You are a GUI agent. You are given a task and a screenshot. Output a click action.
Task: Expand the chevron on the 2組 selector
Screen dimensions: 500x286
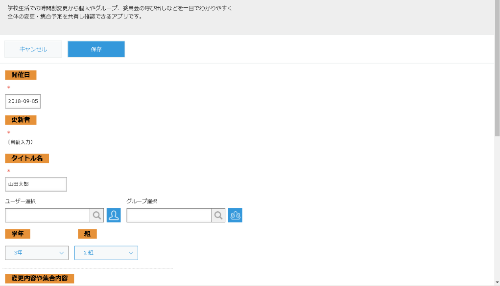130,253
